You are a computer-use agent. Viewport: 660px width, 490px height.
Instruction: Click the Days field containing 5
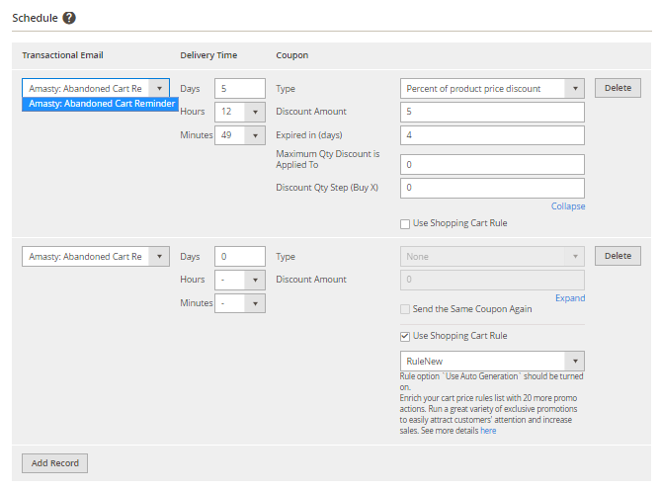point(239,88)
